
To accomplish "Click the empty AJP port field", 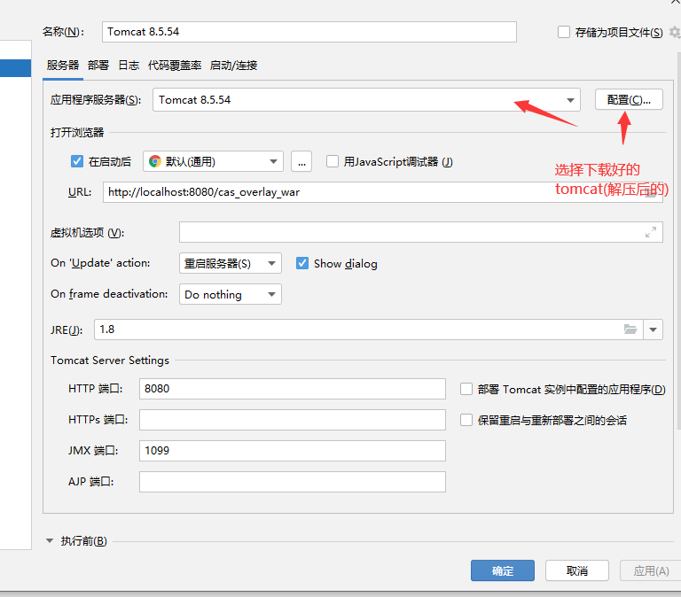I will pos(293,482).
